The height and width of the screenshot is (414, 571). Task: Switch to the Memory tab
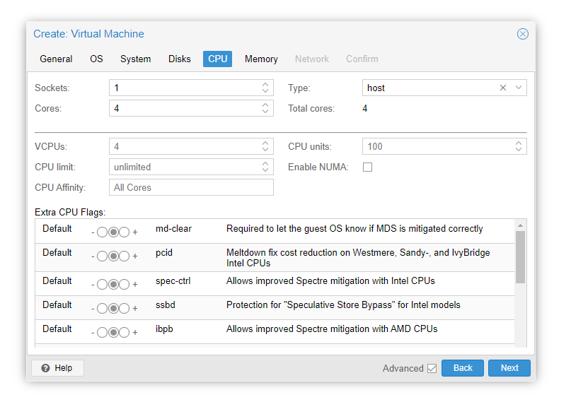(260, 59)
